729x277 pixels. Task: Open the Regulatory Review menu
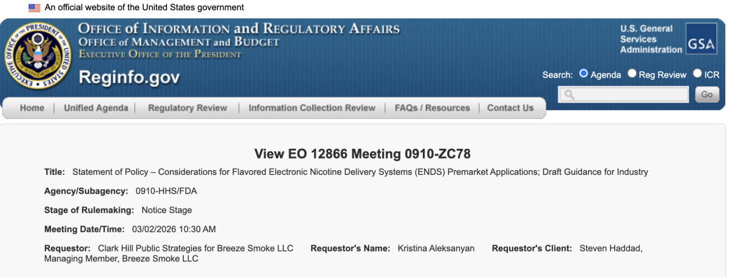[x=188, y=108]
